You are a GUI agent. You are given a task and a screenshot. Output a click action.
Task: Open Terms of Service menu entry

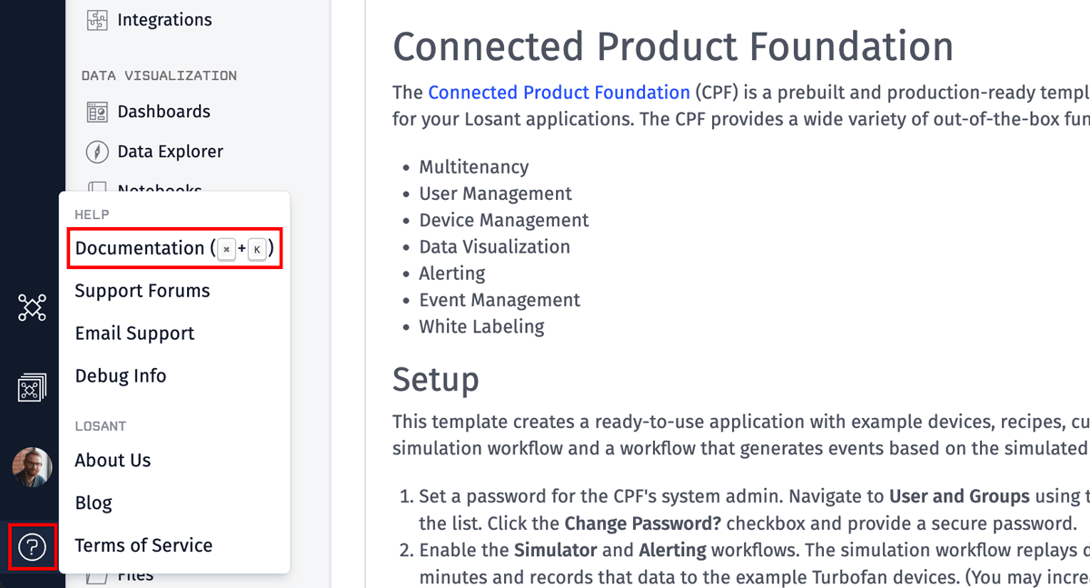point(144,545)
